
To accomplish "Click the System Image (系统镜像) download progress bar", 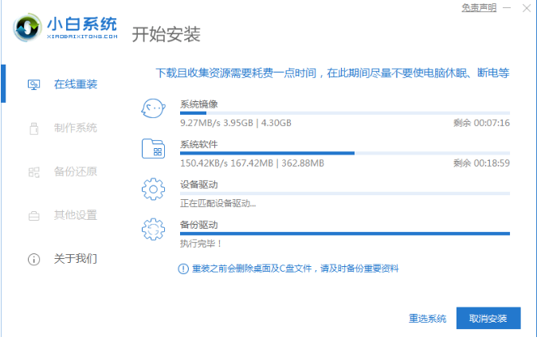I will coord(344,113).
